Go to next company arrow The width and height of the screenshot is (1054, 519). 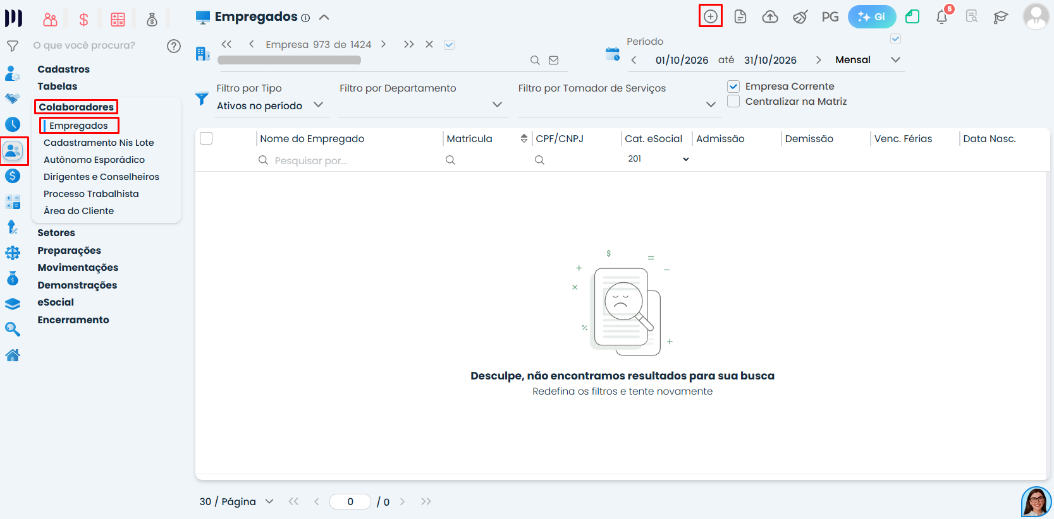pyautogui.click(x=383, y=44)
